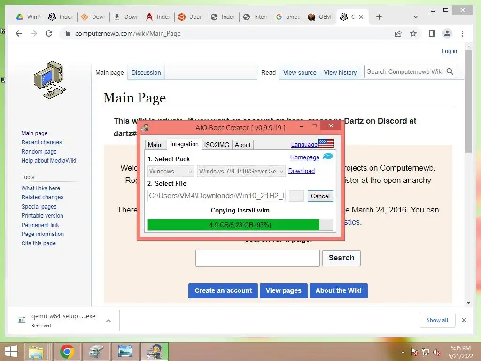Open Random page link
The width and height of the screenshot is (481, 361).
click(x=39, y=152)
